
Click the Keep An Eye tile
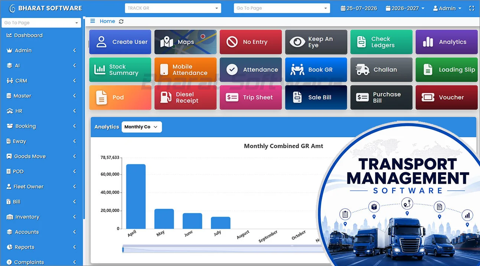[x=316, y=42]
